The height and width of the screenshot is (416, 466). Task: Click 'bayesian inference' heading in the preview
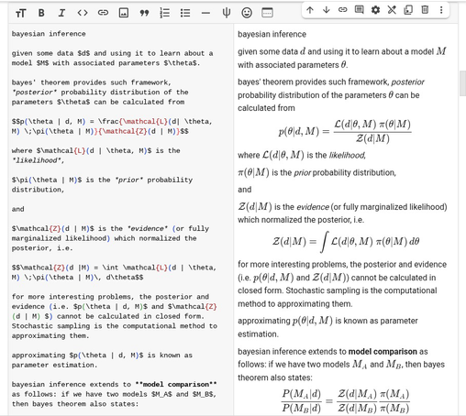272,34
